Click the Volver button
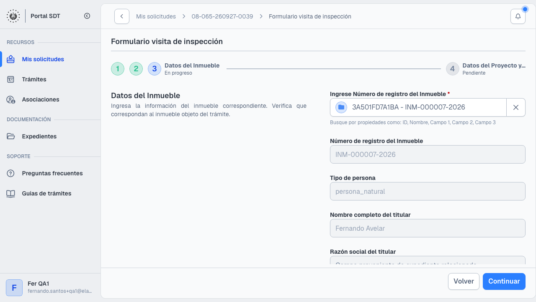The height and width of the screenshot is (302, 536). [464, 281]
